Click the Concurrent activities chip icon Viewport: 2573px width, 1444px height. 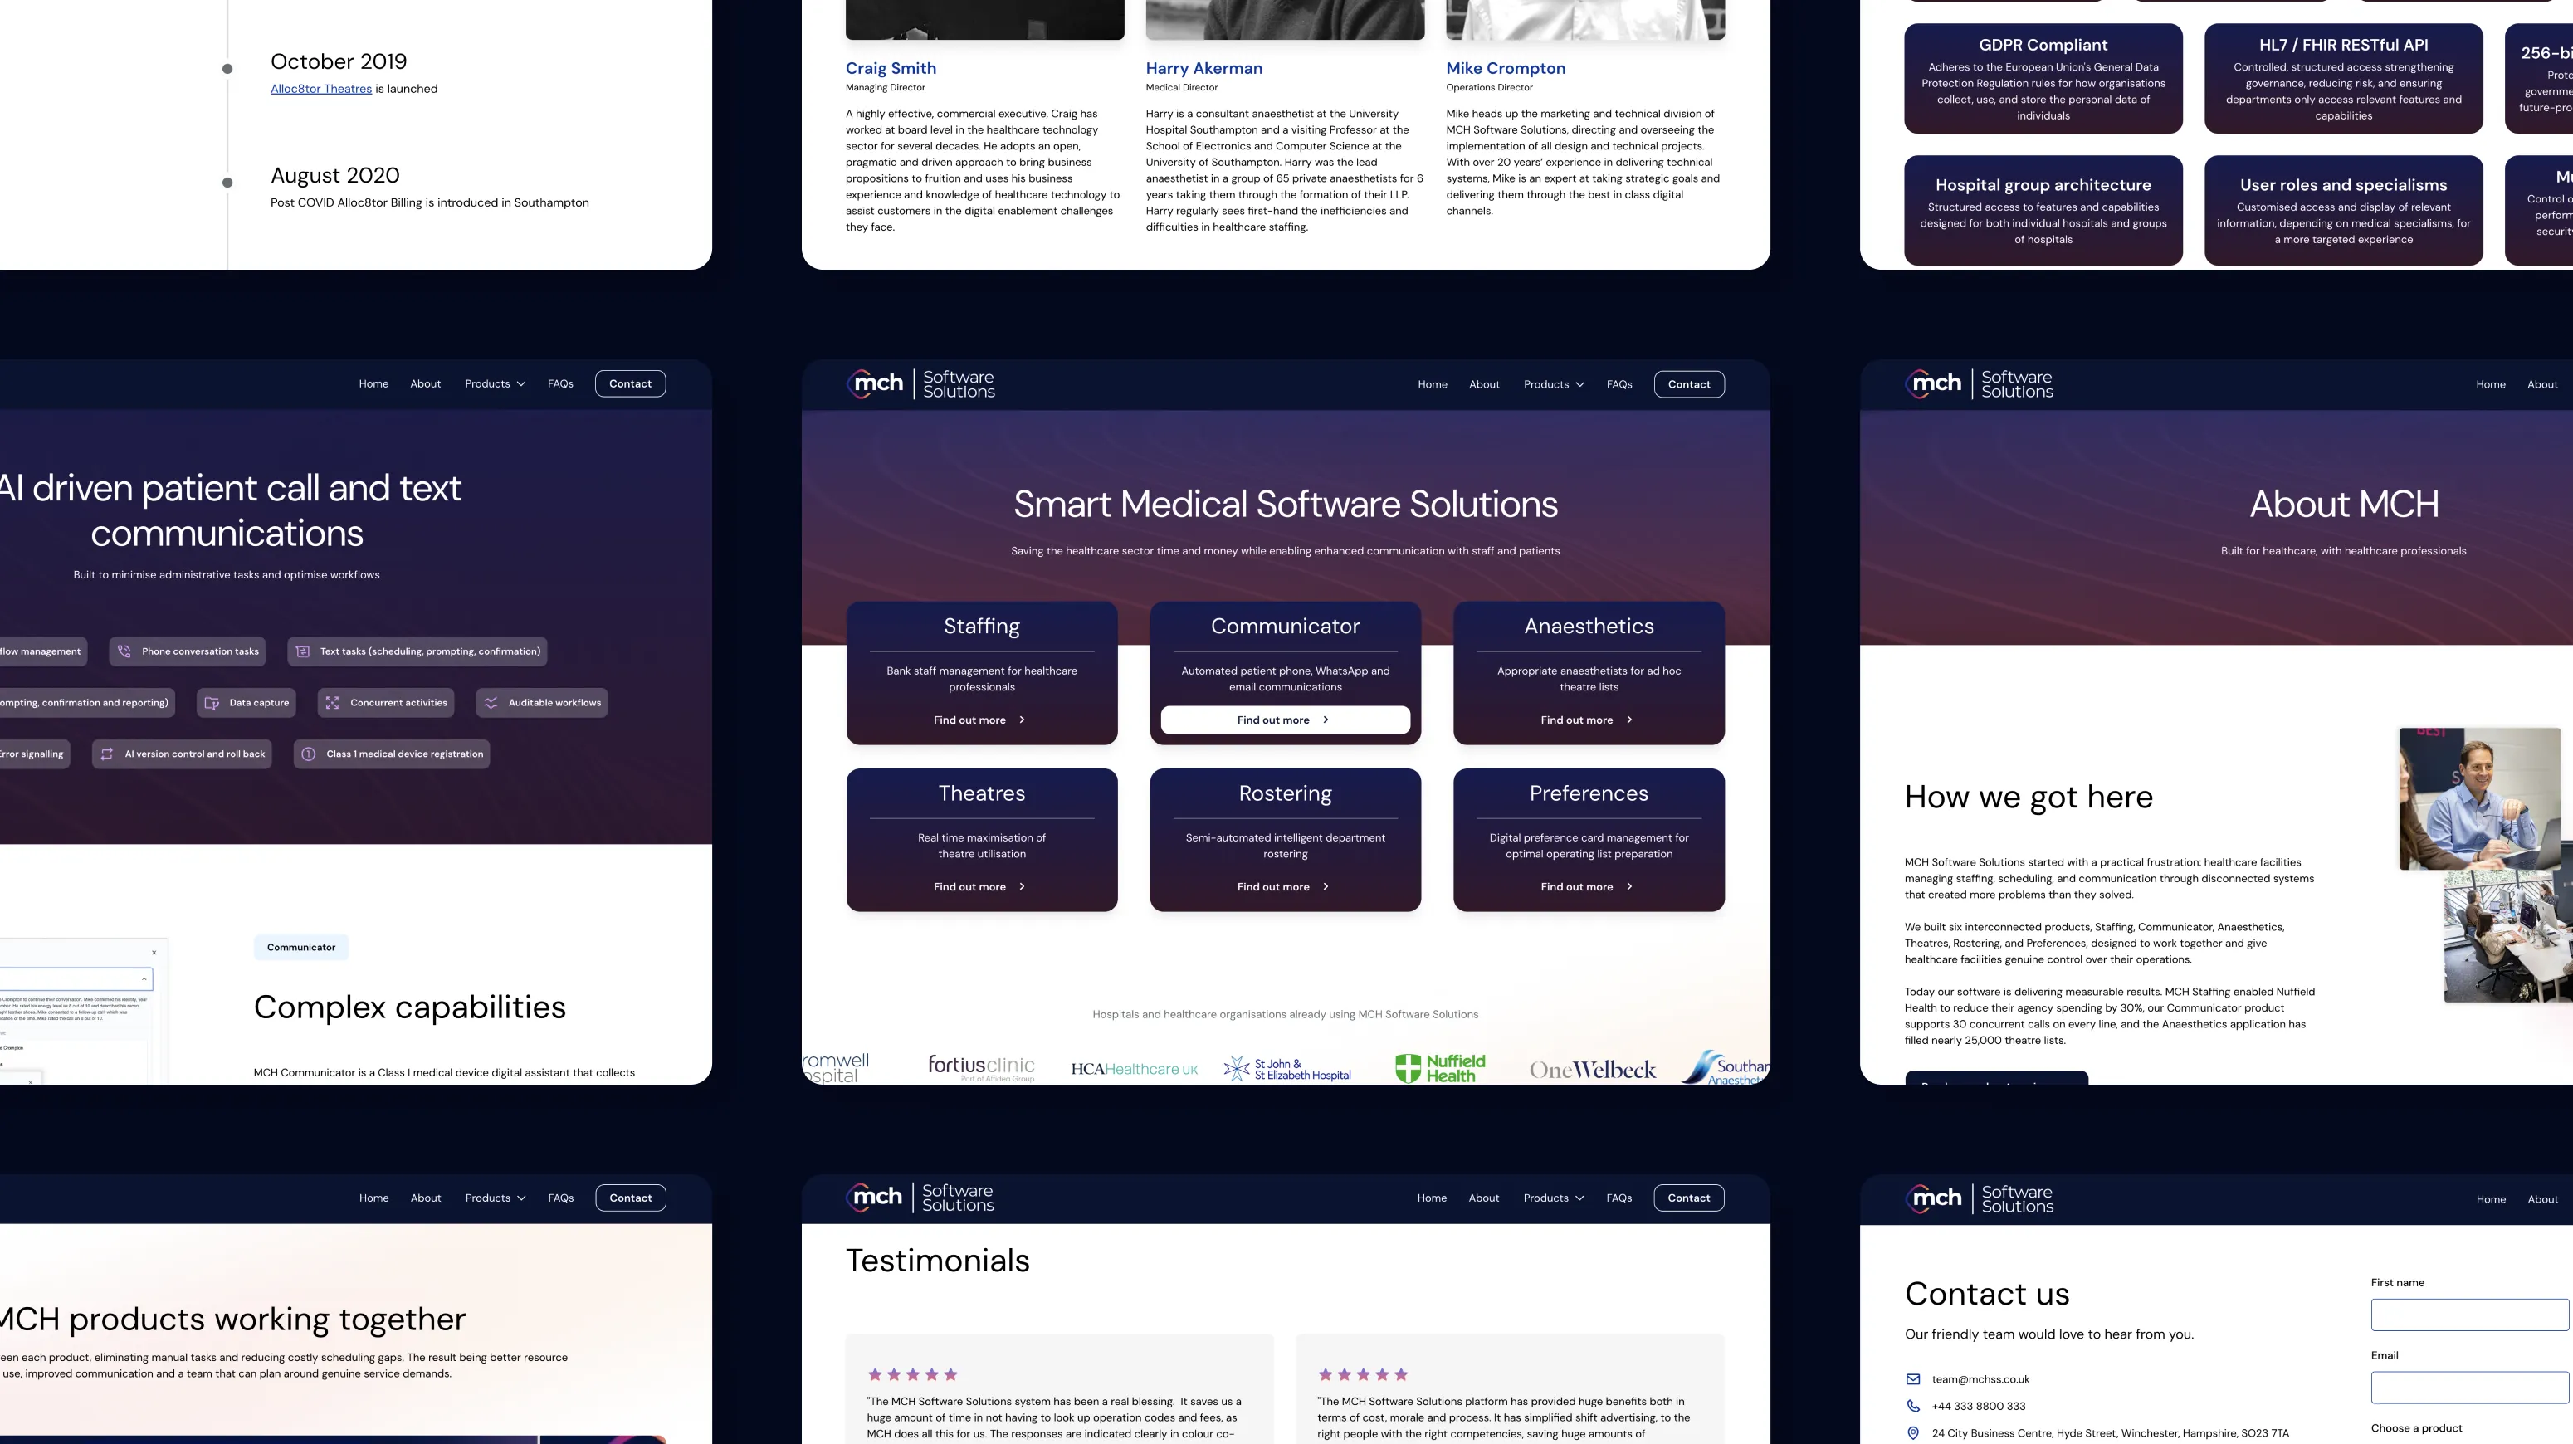coord(333,703)
